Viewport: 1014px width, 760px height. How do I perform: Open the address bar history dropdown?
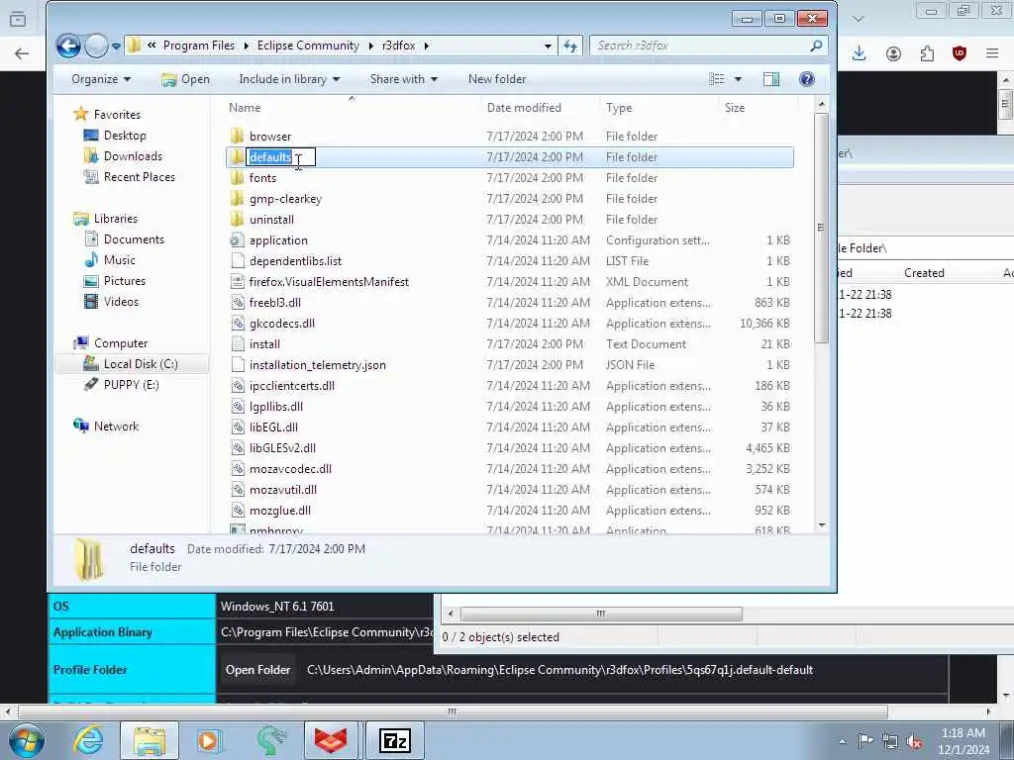[548, 46]
